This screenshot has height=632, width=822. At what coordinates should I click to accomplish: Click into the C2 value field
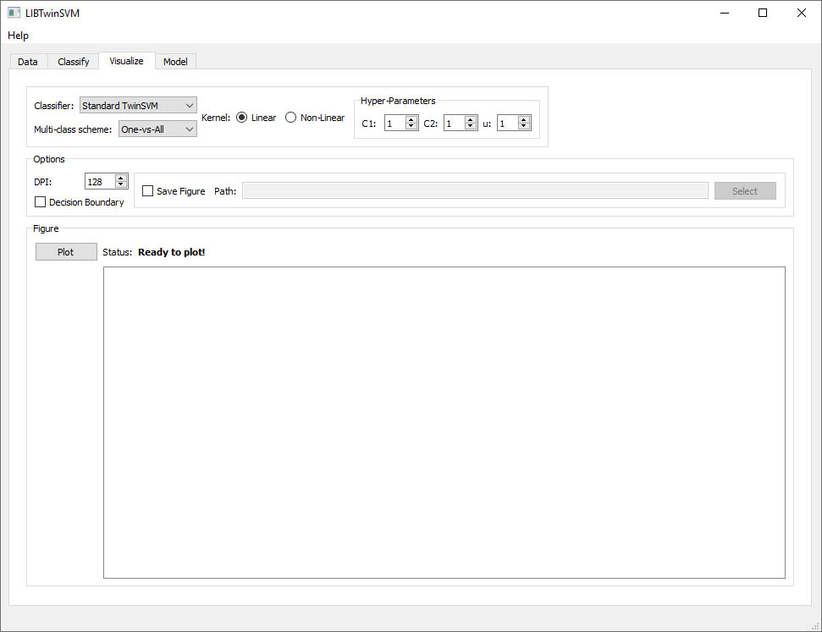pyautogui.click(x=454, y=124)
